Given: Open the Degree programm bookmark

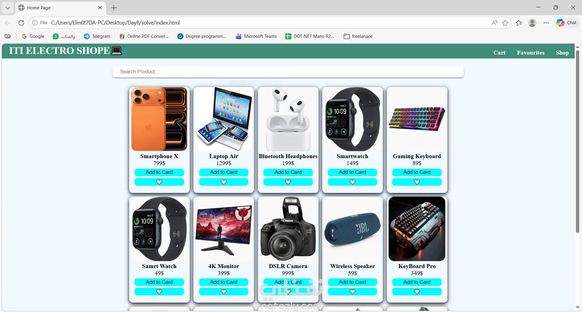Looking at the screenshot, I should (202, 36).
